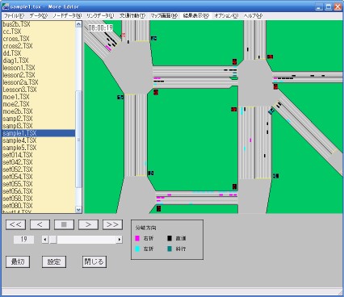This screenshot has width=344, height=297.
Task: Step backward with the < button
Action: point(40,224)
